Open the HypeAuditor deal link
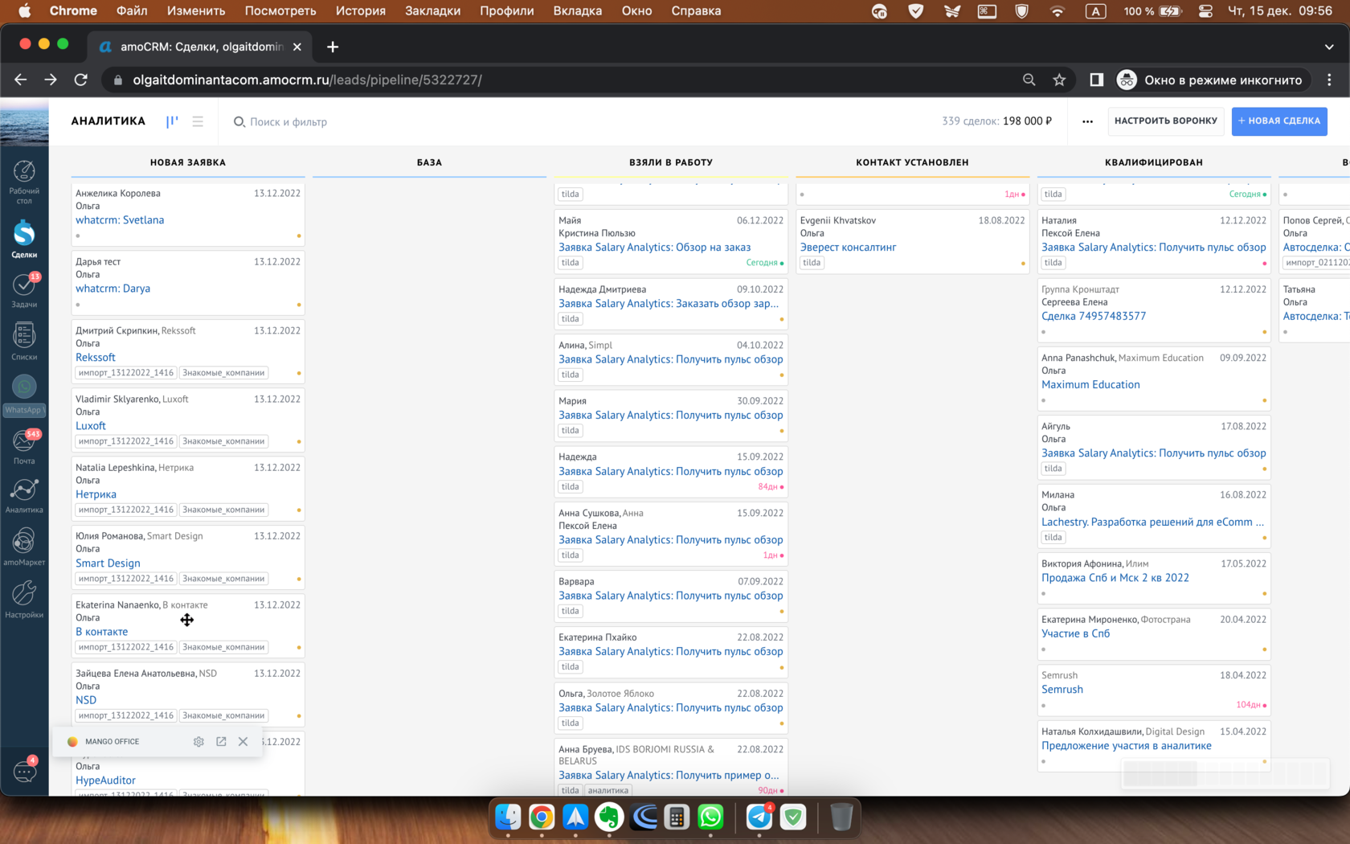Viewport: 1350px width, 844px height. pyautogui.click(x=105, y=780)
